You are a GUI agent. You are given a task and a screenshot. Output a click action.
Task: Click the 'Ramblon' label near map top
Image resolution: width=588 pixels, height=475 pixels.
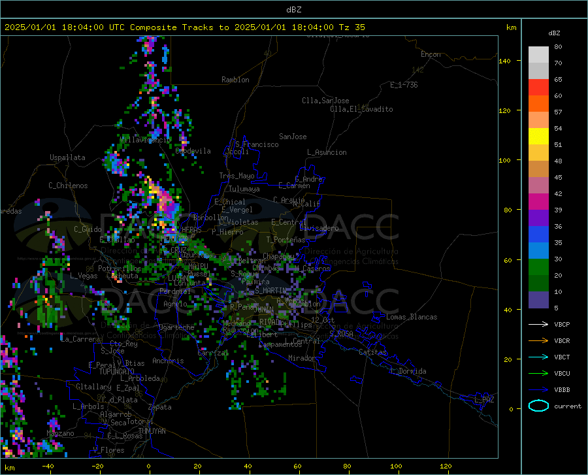(235, 80)
